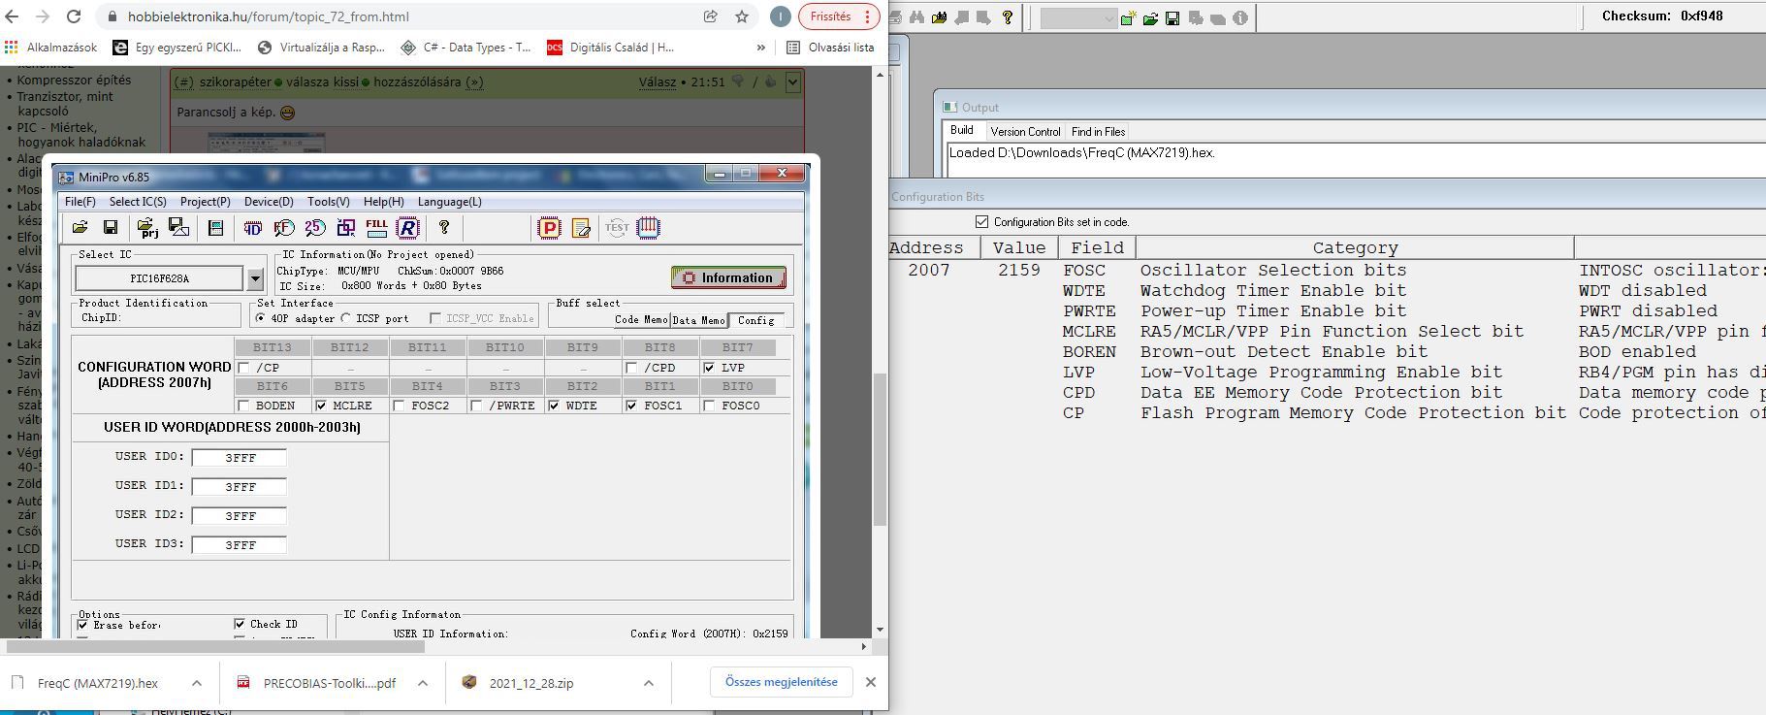This screenshot has width=1766, height=715.
Task: Open PRECOBIAS-Toolki pdf download options chevron
Action: click(x=423, y=683)
